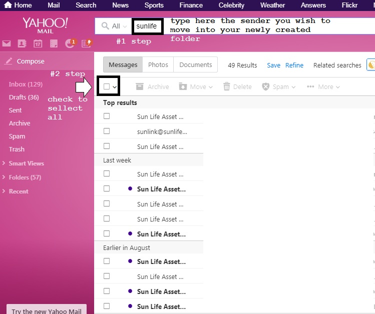
Task: Open the Archive folder in sidebar
Action: 20,123
